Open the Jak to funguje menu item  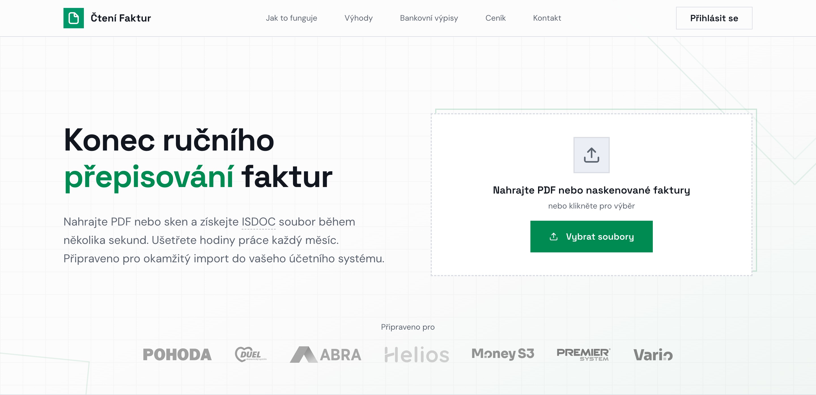coord(292,18)
